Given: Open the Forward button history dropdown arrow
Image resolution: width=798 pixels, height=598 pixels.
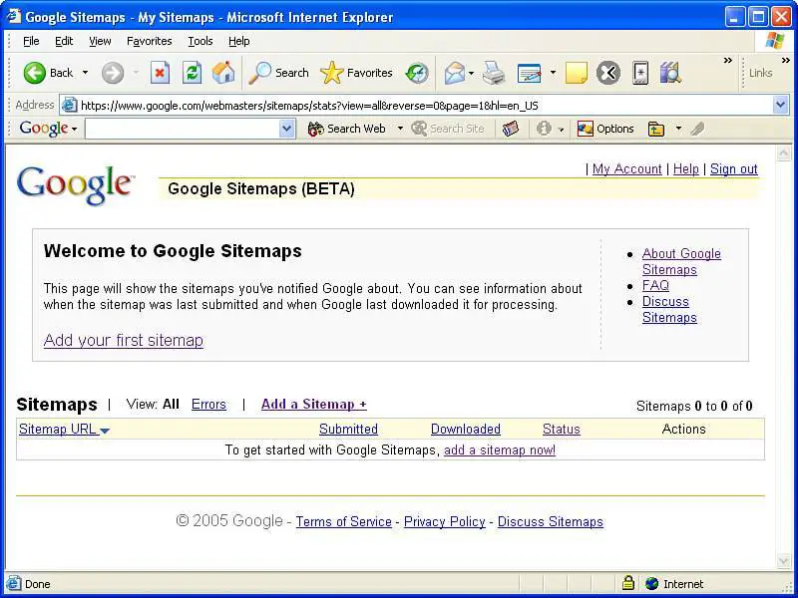Looking at the screenshot, I should (x=136, y=73).
